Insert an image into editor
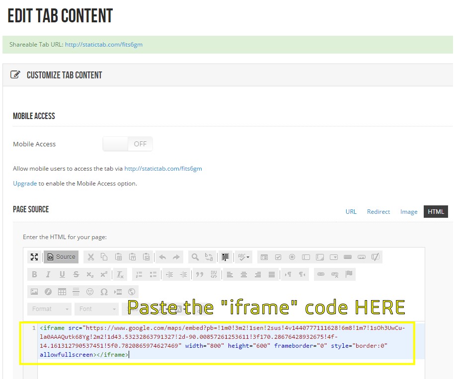The image size is (457, 379). (x=34, y=292)
